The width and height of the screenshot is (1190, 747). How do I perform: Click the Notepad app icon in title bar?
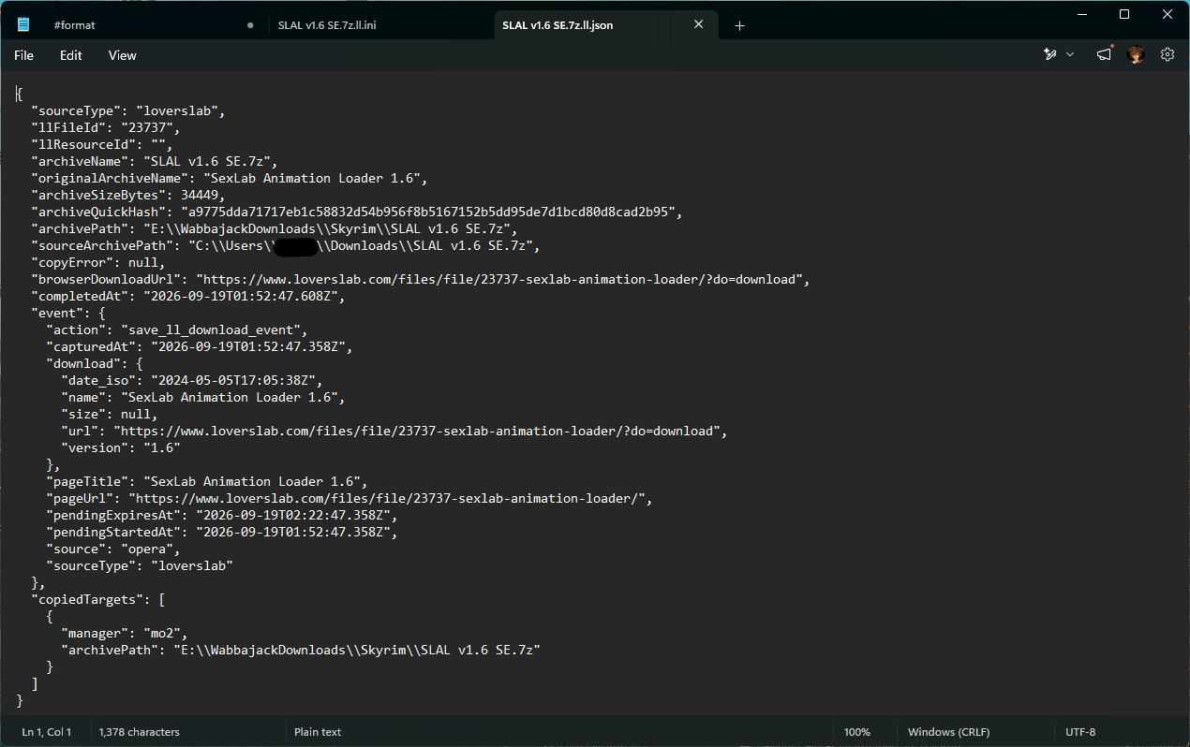23,25
